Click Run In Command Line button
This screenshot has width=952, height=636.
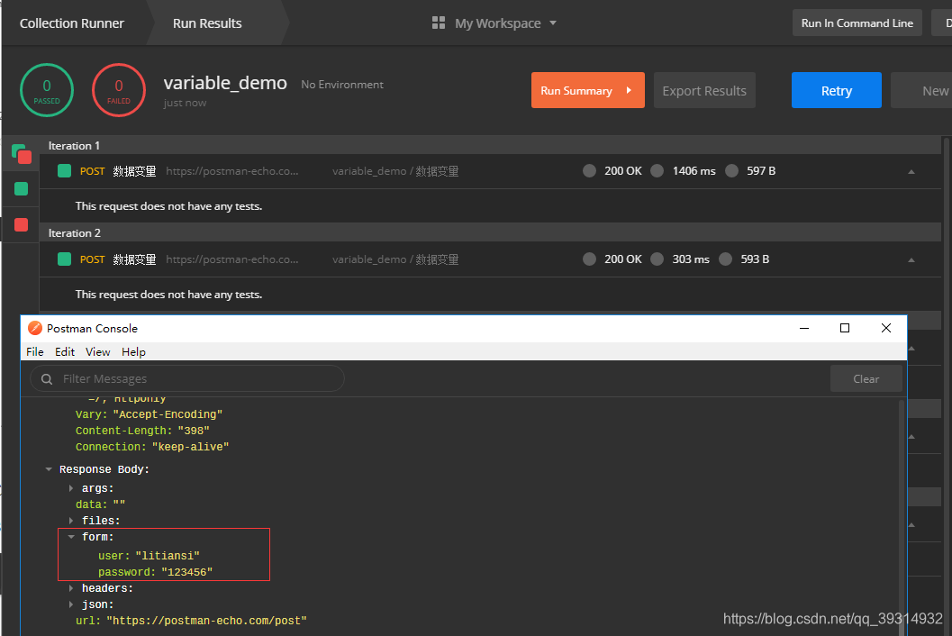tap(857, 23)
